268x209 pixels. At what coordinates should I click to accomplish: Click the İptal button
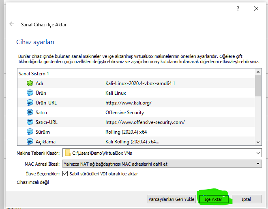coord(246,199)
